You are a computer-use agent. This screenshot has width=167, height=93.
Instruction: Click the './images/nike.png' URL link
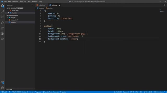75,34
